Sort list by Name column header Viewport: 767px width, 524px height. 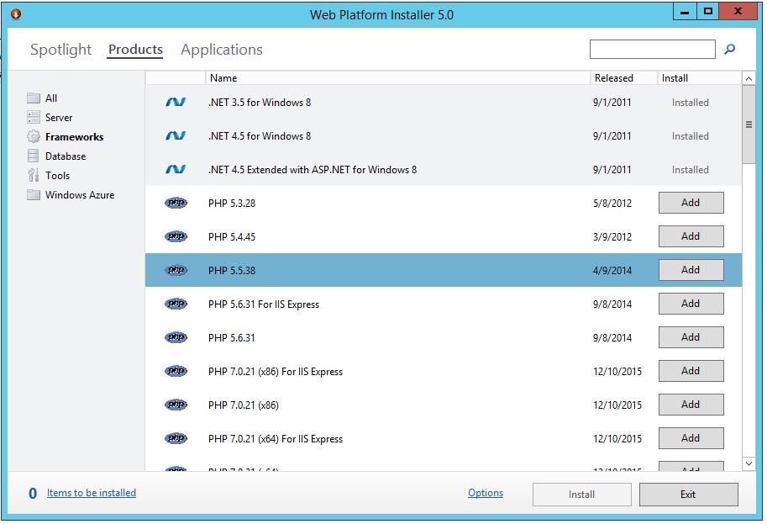click(x=223, y=77)
